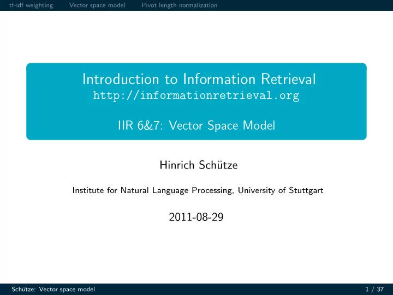Select the Institute for Natural Language Processing line

click(x=198, y=190)
